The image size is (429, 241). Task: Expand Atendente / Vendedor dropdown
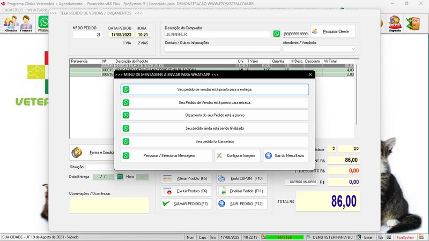(352, 49)
